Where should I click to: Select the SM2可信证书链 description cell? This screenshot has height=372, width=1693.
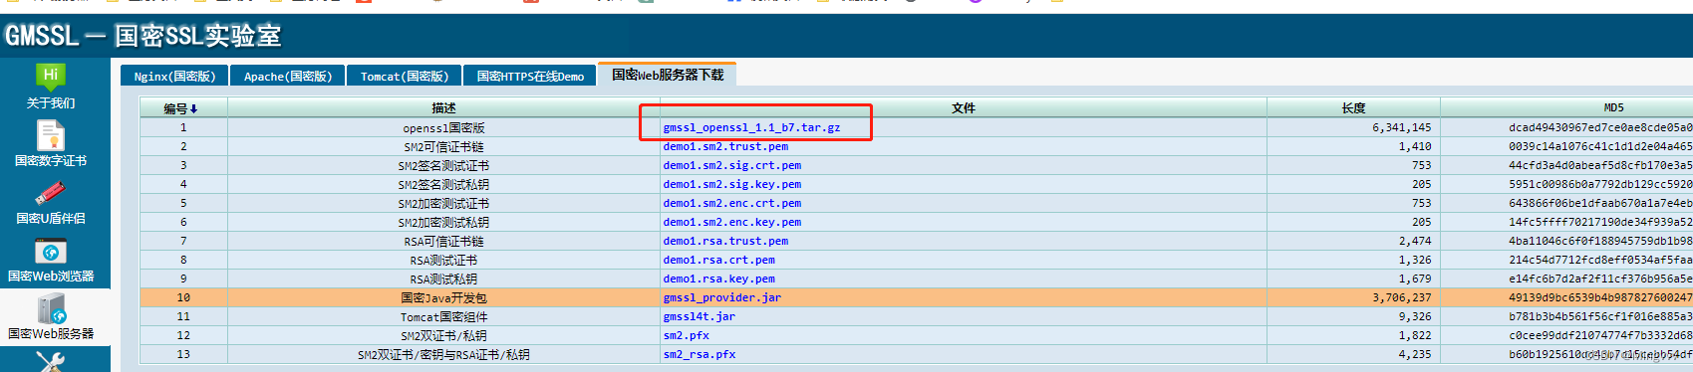(443, 147)
